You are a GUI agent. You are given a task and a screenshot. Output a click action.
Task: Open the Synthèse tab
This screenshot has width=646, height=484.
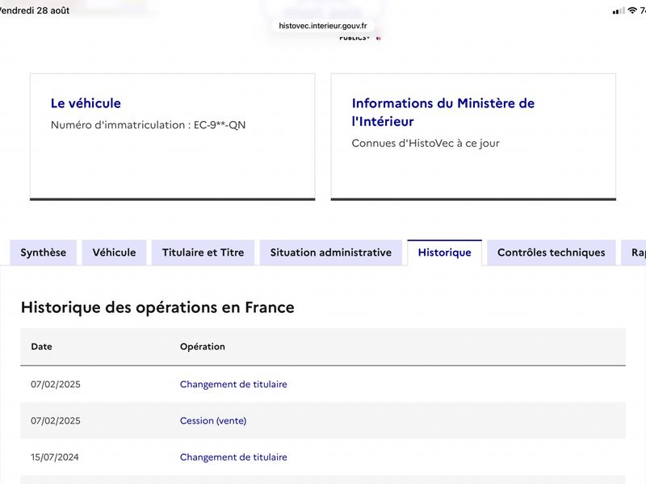click(x=44, y=252)
